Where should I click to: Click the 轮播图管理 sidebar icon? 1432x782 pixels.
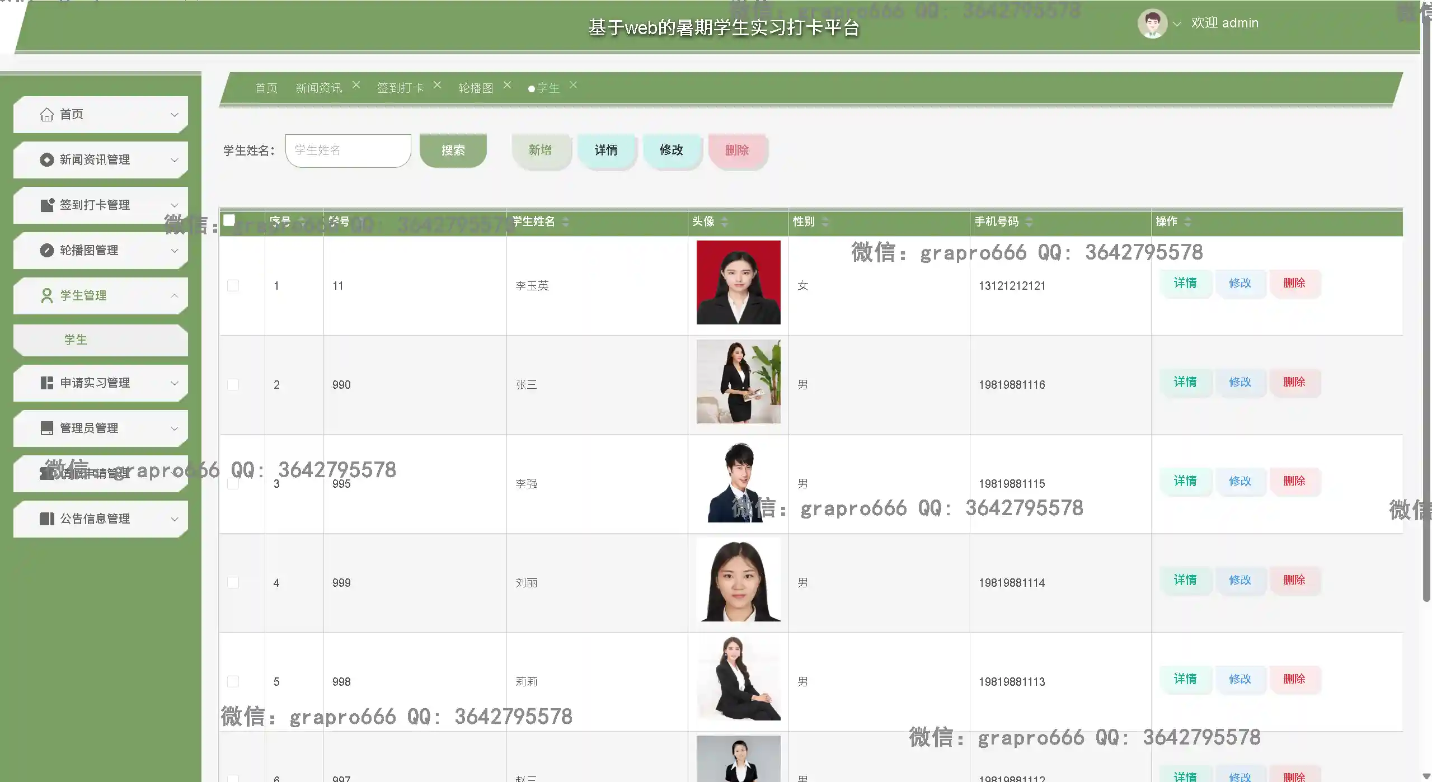pyautogui.click(x=47, y=251)
